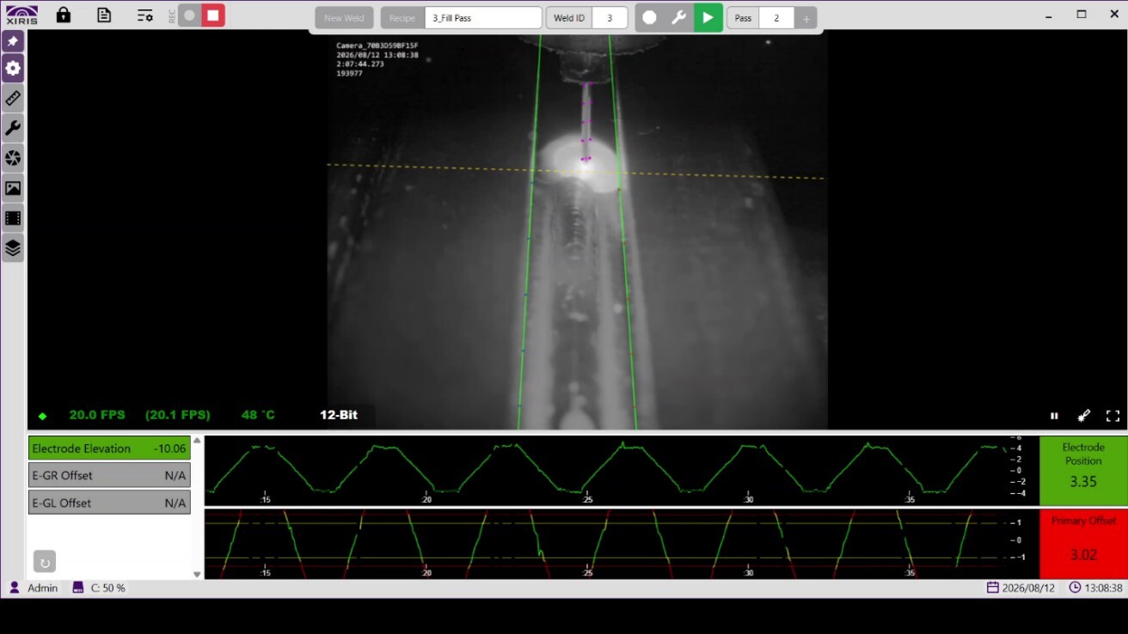Click the round record circle beside the wrench
The height and width of the screenshot is (634, 1128).
[x=650, y=18]
